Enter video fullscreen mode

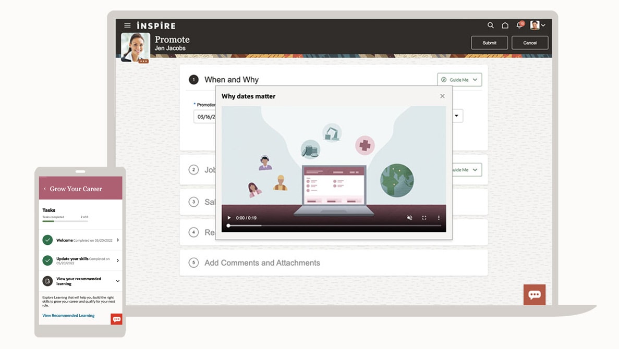tap(424, 218)
